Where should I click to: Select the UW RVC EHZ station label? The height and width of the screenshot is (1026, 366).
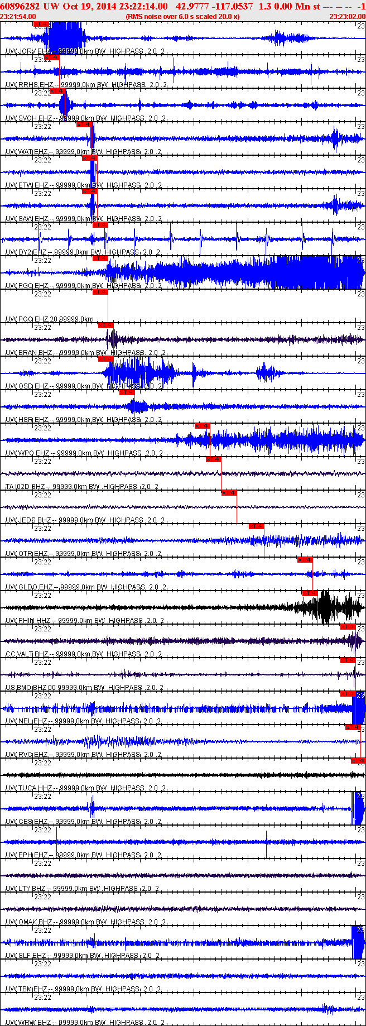84,755
